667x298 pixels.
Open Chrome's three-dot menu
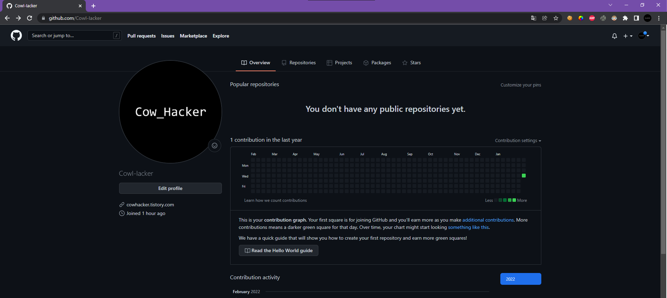pos(659,18)
